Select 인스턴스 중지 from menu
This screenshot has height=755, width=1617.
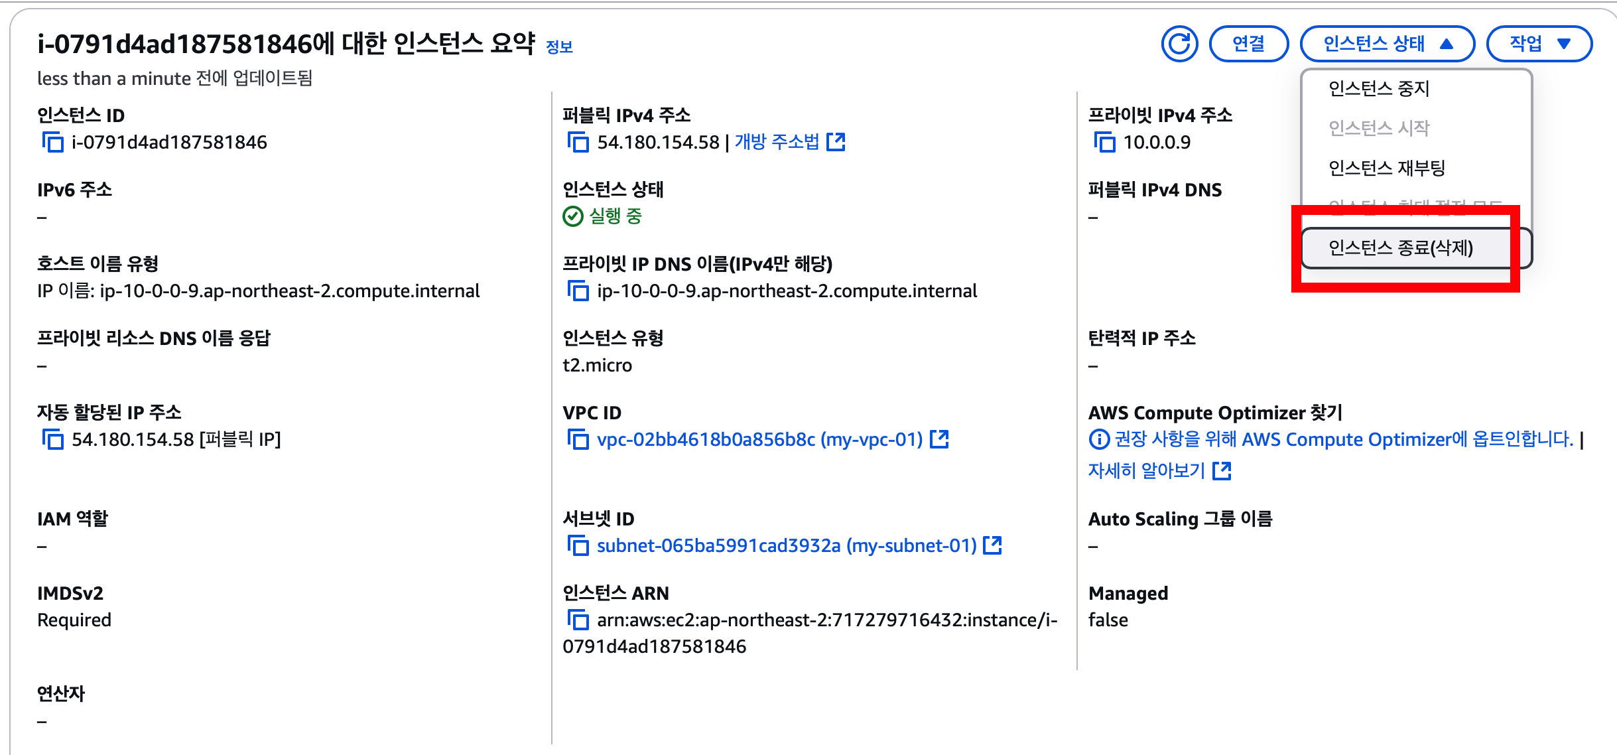click(x=1378, y=88)
